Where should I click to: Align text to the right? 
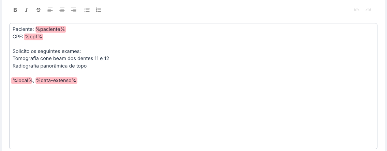(74, 10)
